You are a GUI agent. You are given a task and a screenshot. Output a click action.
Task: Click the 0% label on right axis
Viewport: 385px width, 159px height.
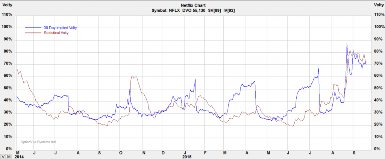[x=377, y=149]
